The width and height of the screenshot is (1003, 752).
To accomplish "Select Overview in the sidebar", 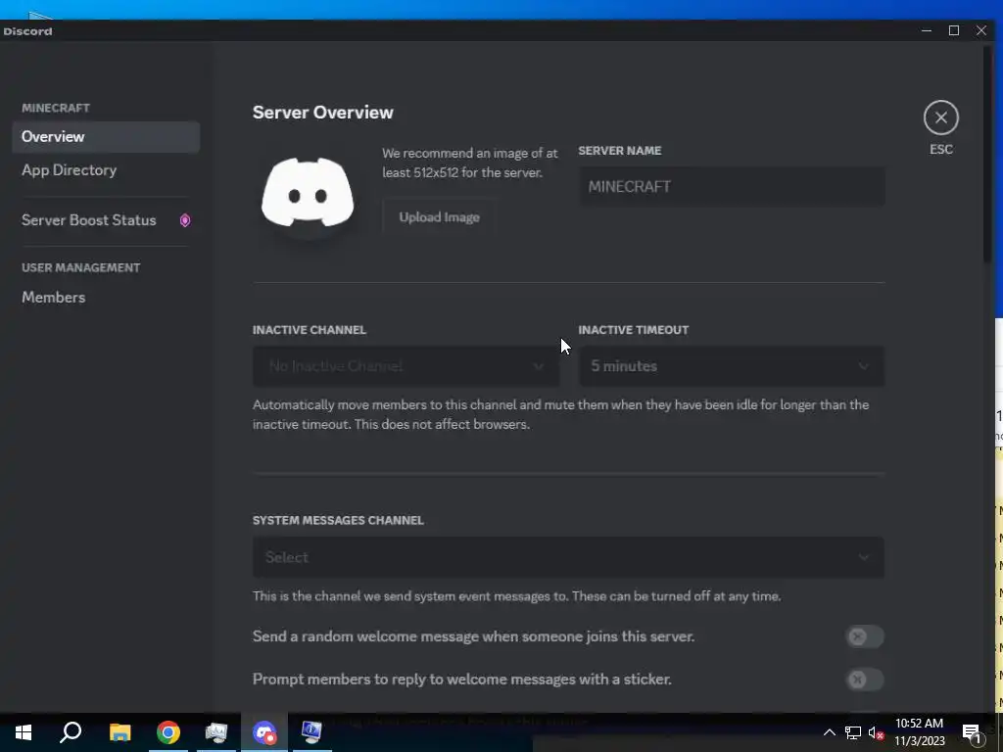I will pos(106,137).
